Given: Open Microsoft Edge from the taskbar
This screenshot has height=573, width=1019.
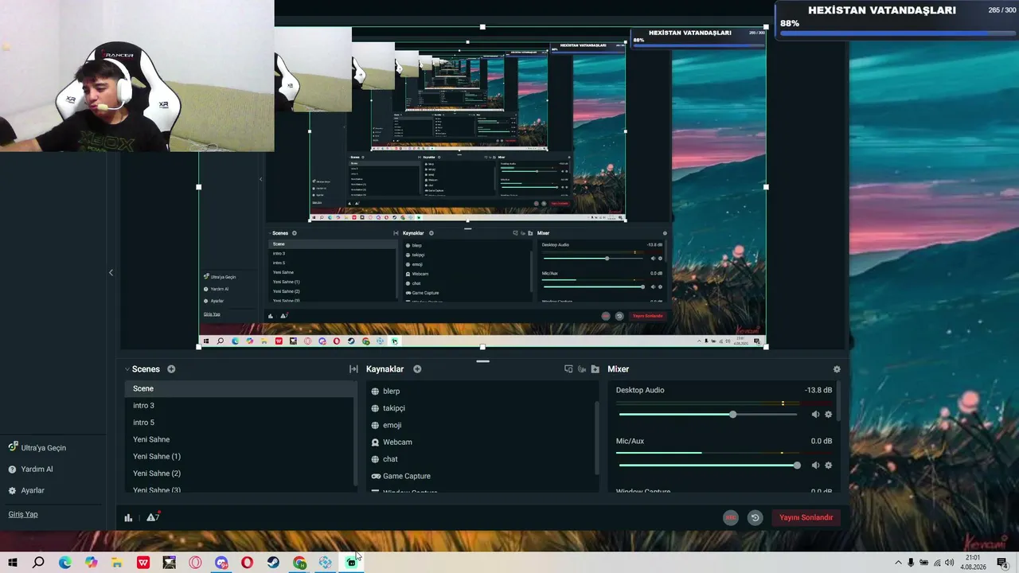Looking at the screenshot, I should 65,563.
